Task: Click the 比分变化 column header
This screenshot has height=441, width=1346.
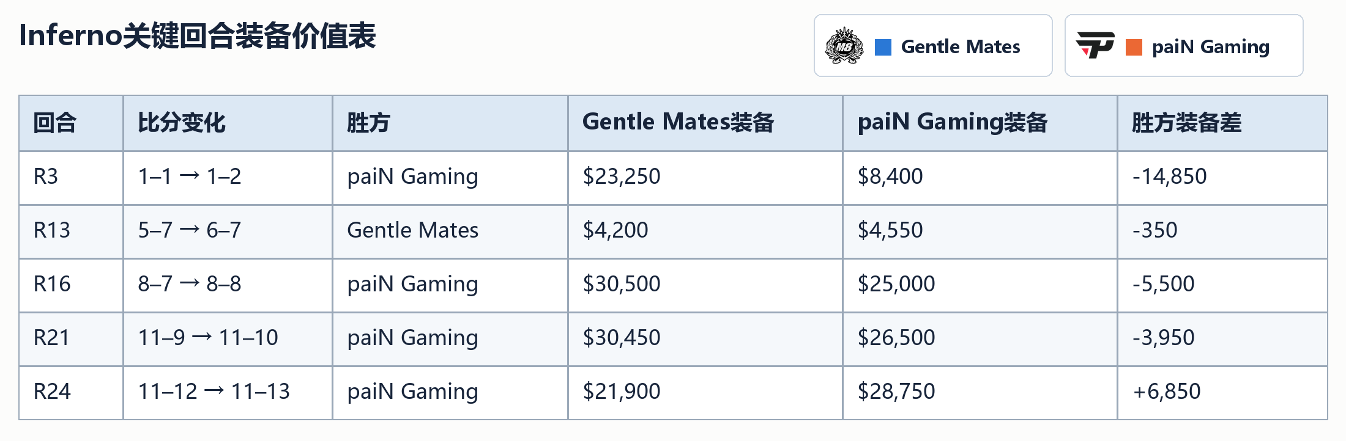Action: [228, 123]
